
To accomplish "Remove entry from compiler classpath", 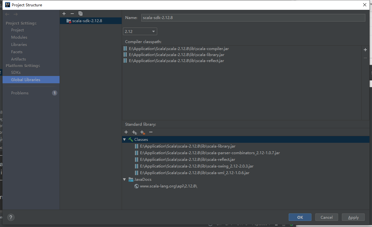I will (x=365, y=58).
